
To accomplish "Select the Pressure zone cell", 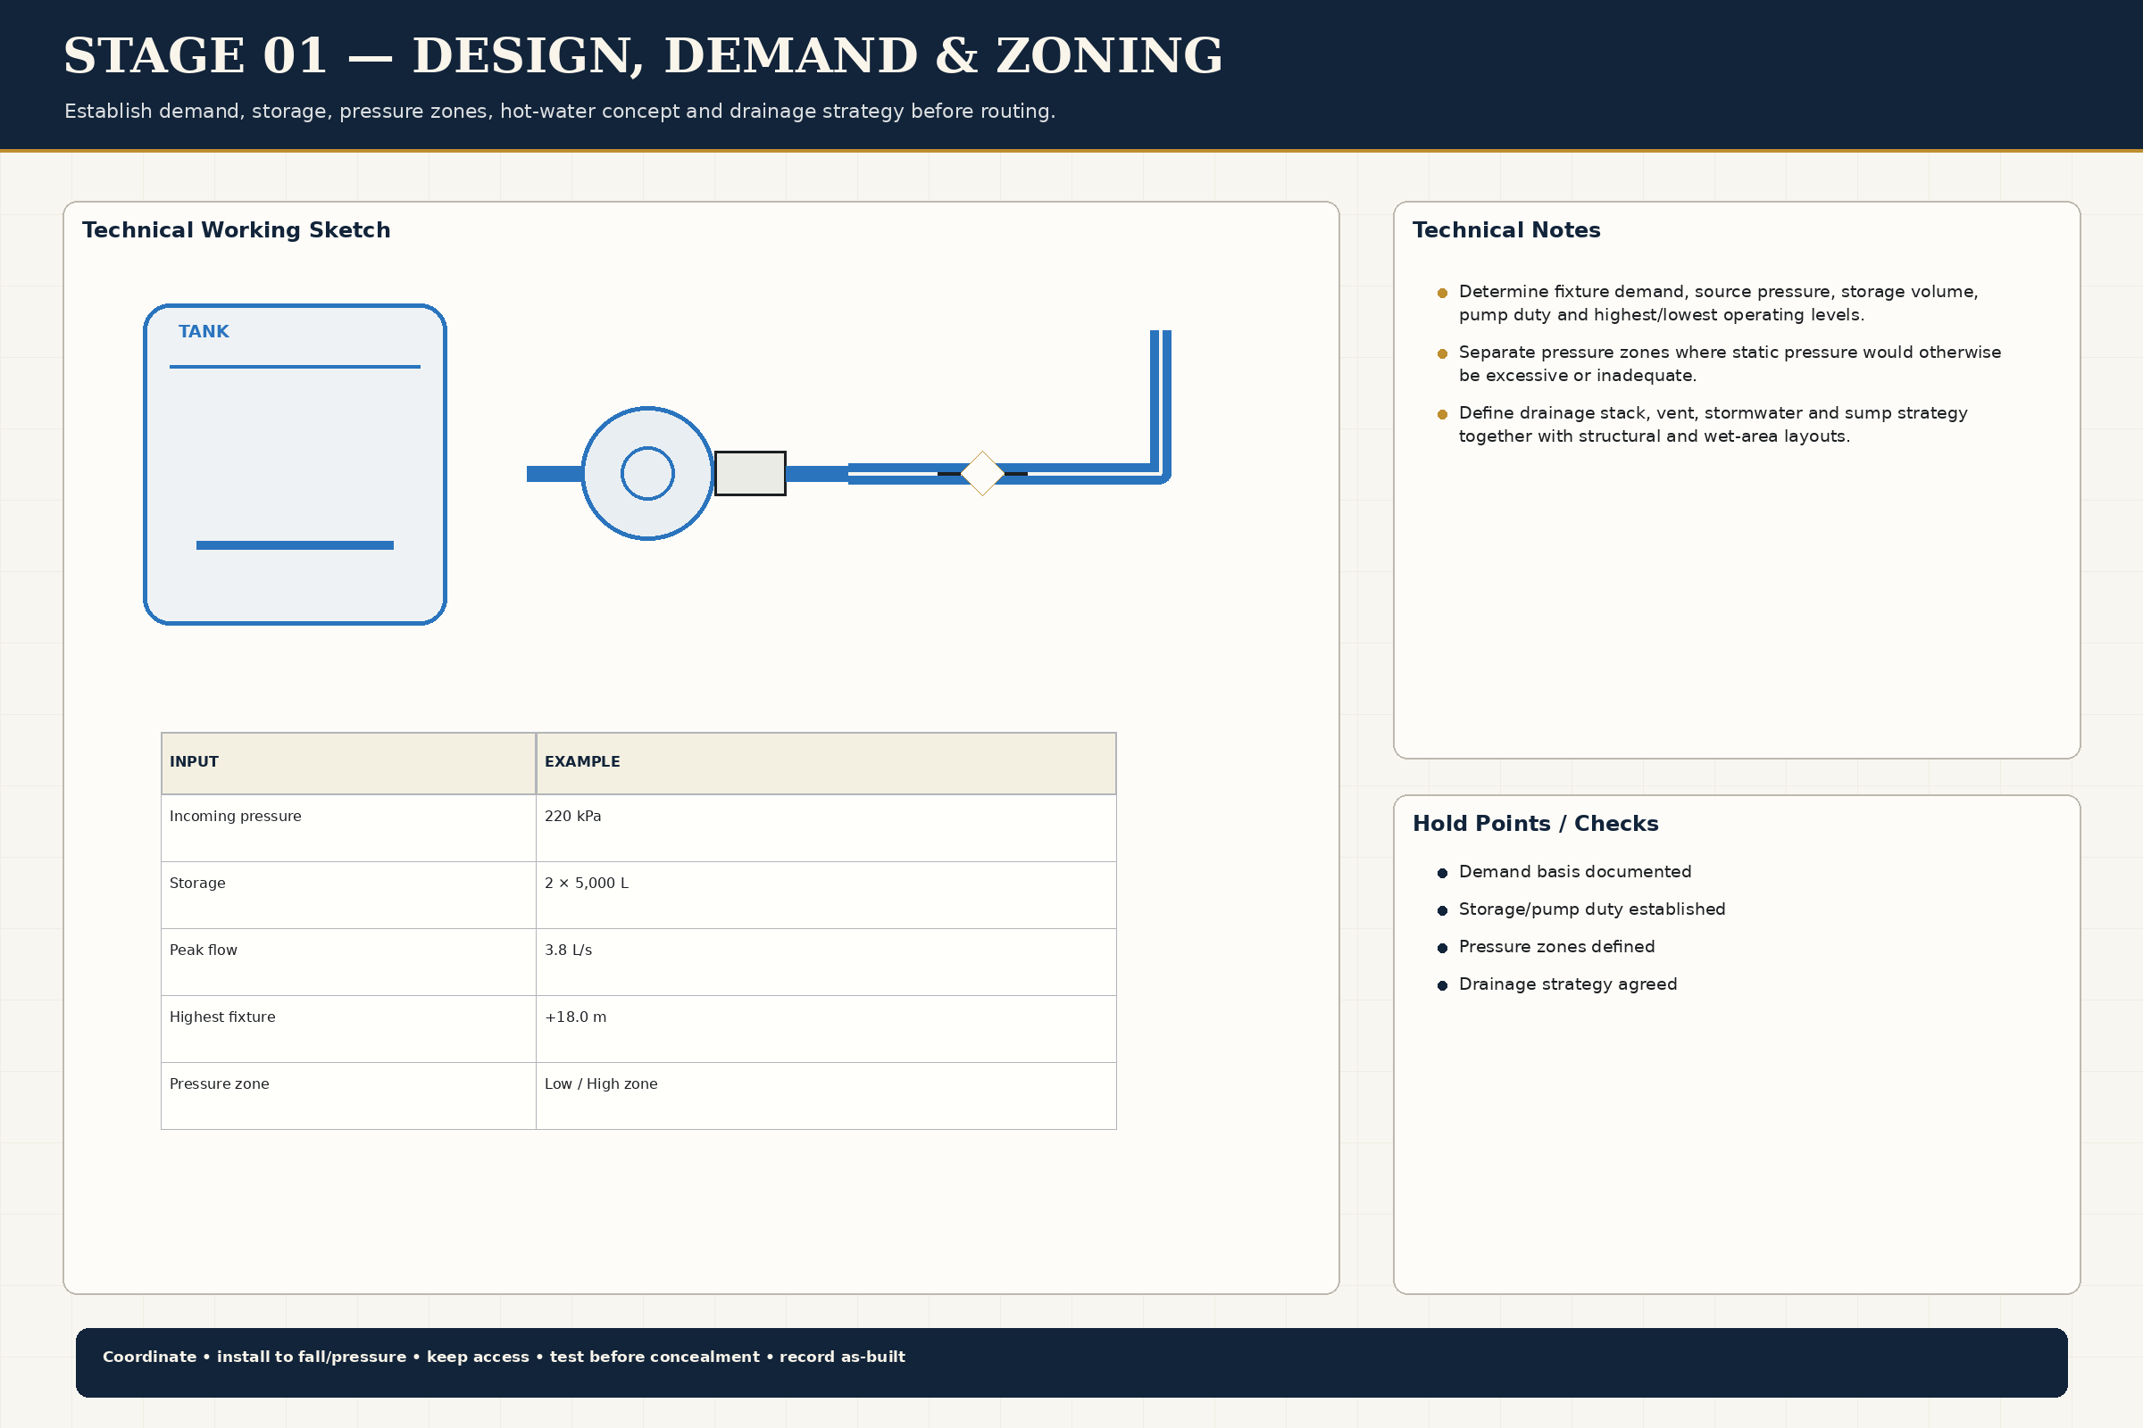I will coord(348,1096).
